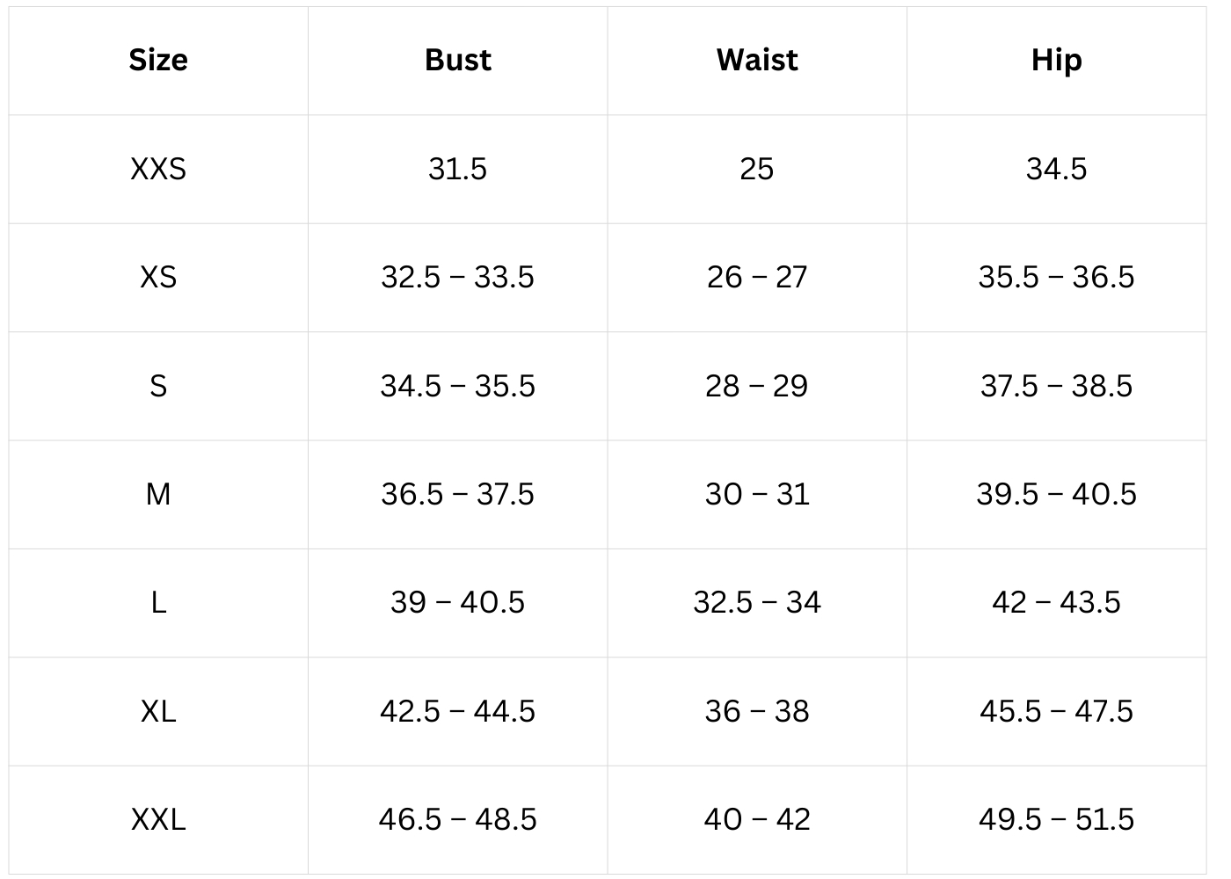Click the Size column header
Screen dimensions: 1231x879
[x=158, y=60]
